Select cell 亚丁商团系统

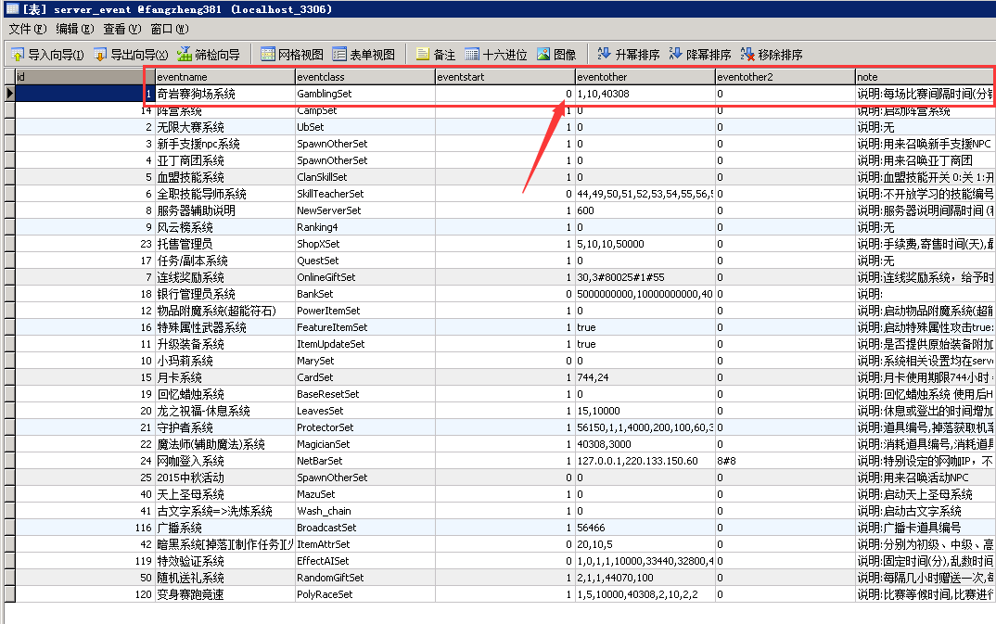[x=224, y=160]
